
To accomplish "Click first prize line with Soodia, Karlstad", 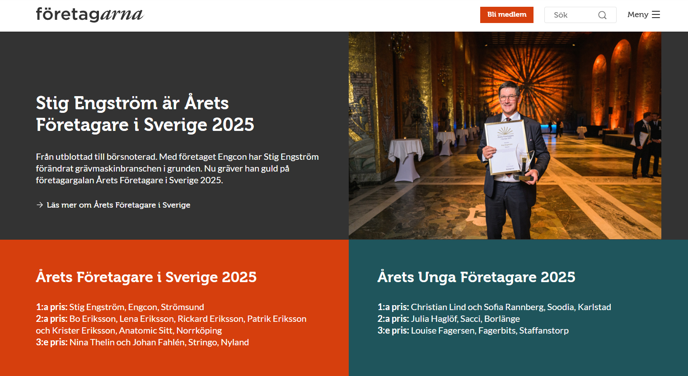I will 494,307.
